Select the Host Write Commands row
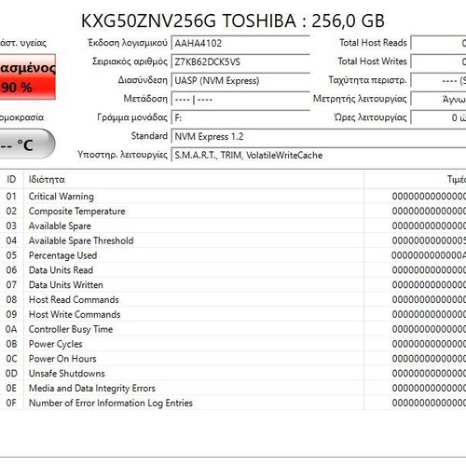Image resolution: width=466 pixels, height=466 pixels. pos(233,314)
